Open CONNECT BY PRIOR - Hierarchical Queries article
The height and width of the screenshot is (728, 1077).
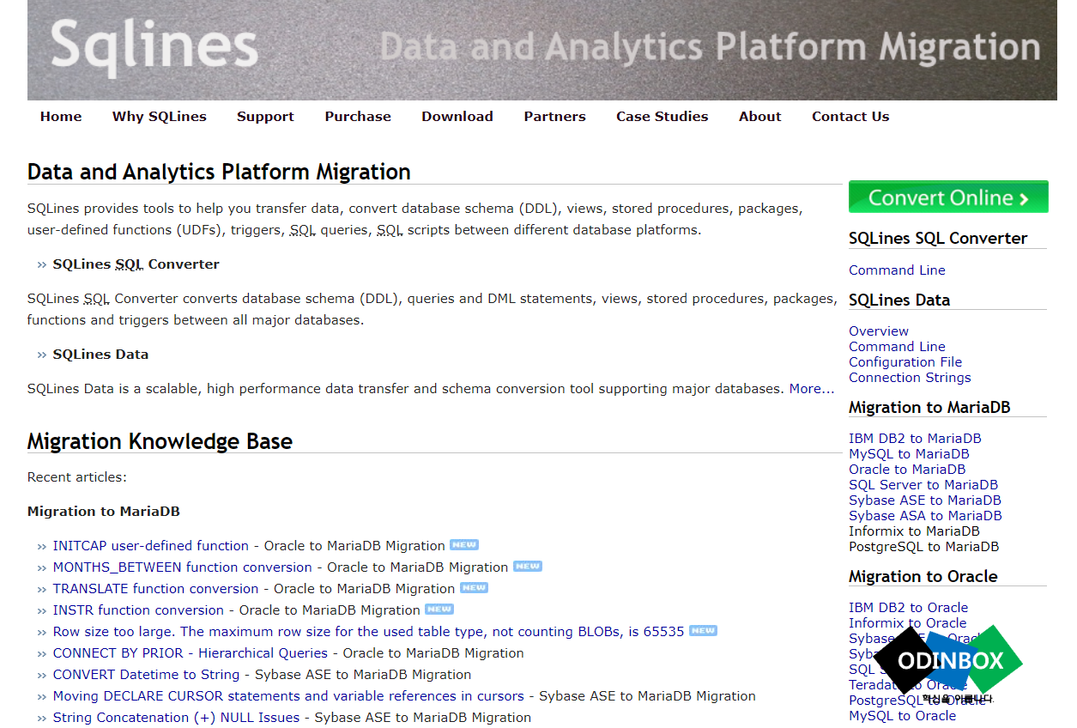(191, 653)
